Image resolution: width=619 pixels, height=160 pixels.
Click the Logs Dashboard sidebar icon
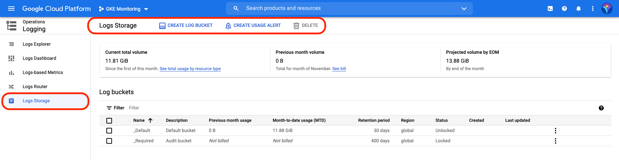11,58
